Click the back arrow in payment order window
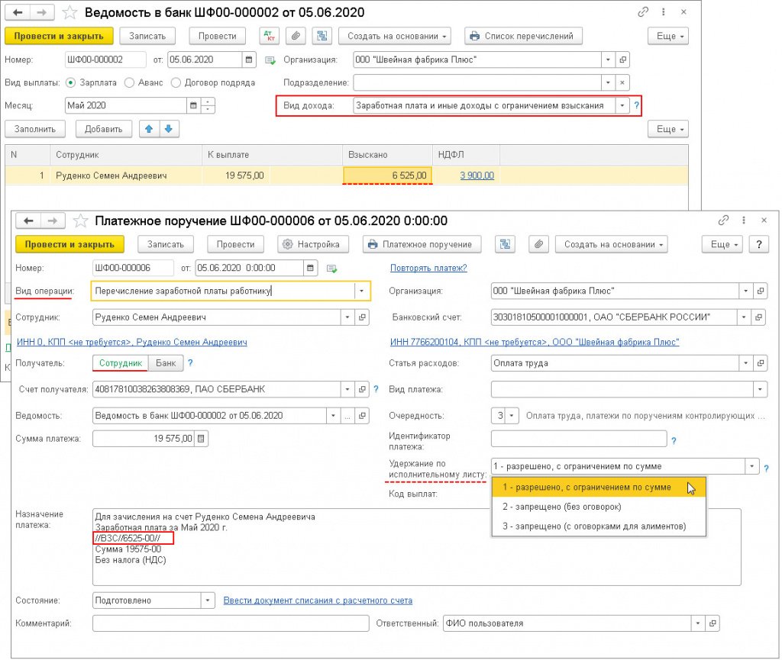The image size is (782, 660). (29, 221)
